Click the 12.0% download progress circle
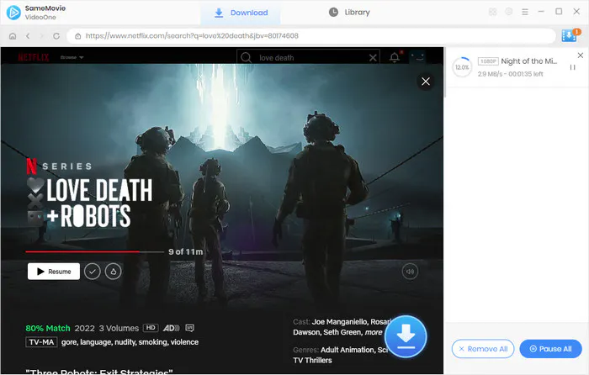 point(462,67)
